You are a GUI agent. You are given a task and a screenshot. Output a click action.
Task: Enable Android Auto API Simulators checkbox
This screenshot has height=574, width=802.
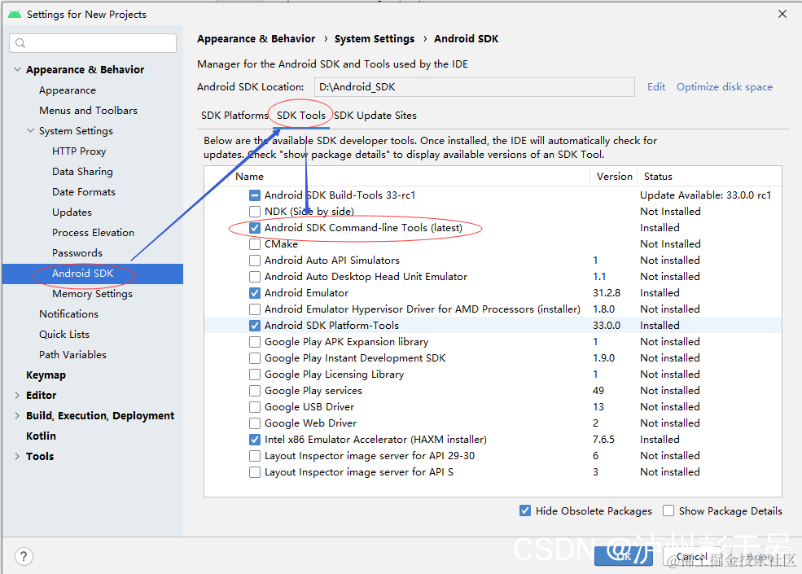[x=255, y=261]
